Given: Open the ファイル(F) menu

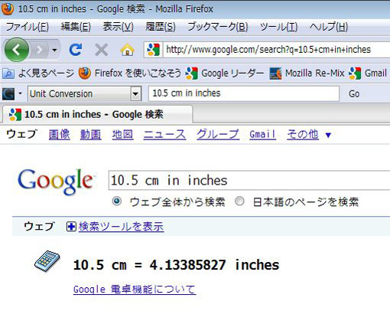Looking at the screenshot, I should pos(28,27).
